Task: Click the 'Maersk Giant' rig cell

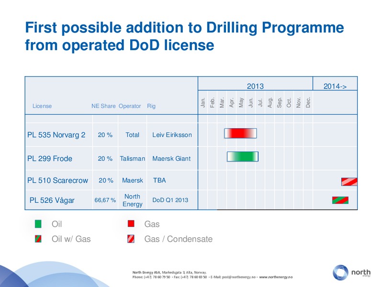Action: 171,159
